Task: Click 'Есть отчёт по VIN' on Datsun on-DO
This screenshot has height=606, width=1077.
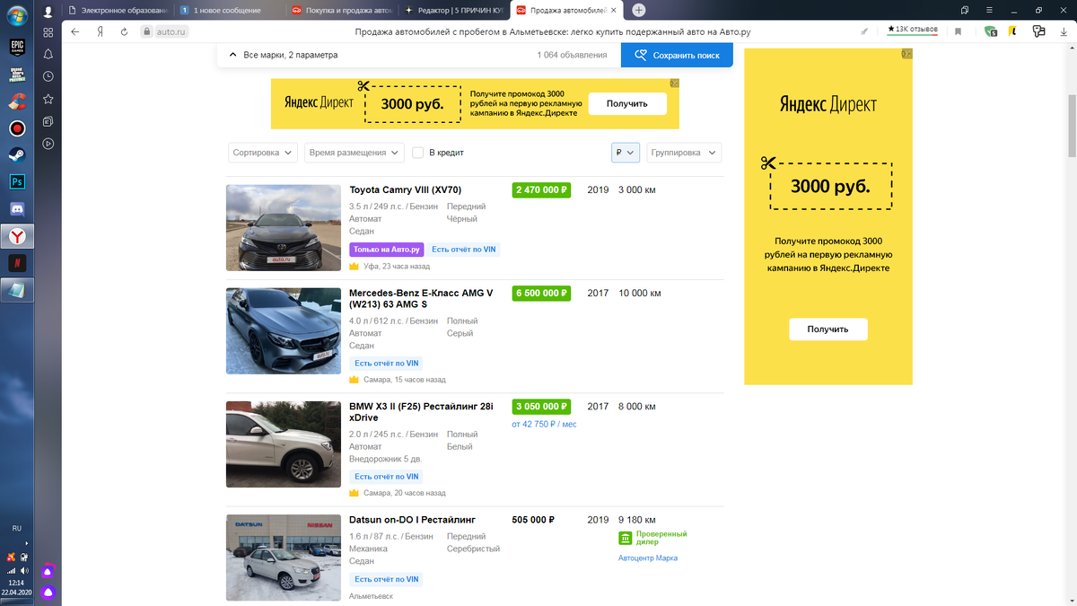Action: [x=386, y=579]
